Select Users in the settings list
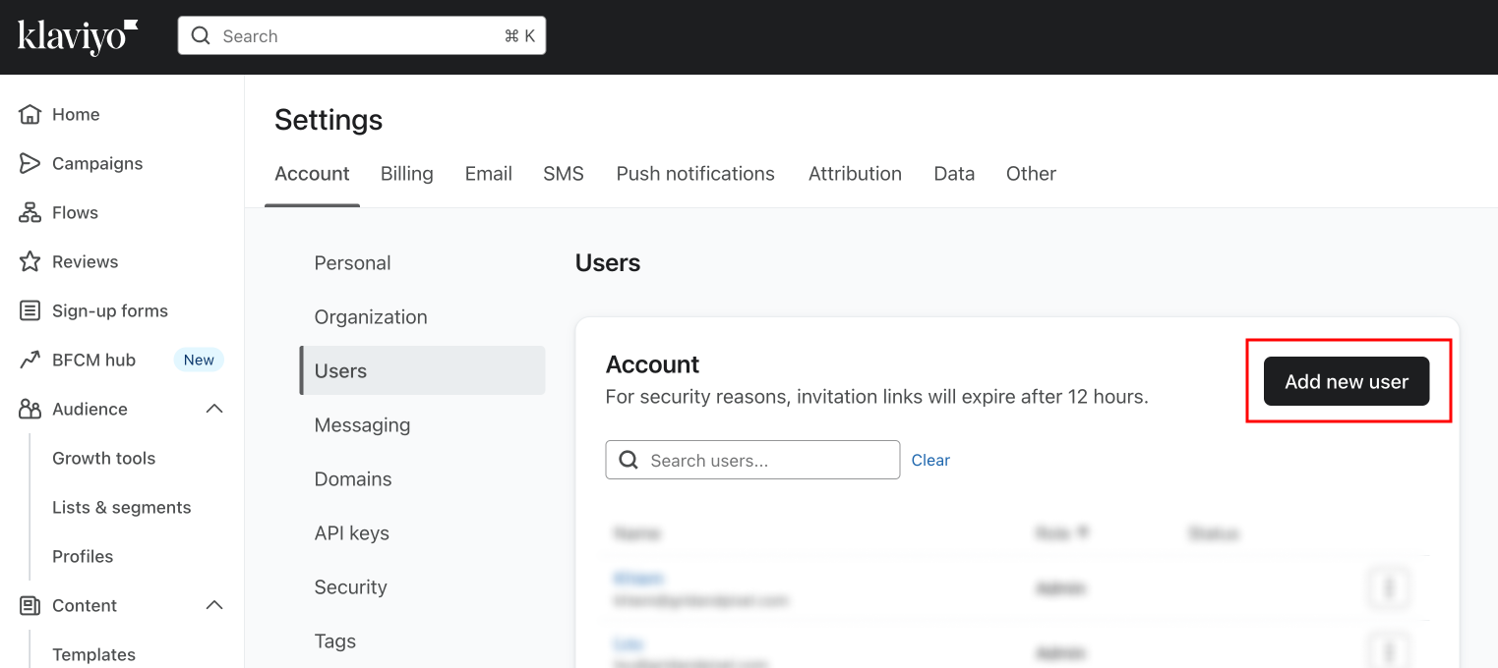Image resolution: width=1498 pixels, height=668 pixels. (423, 370)
